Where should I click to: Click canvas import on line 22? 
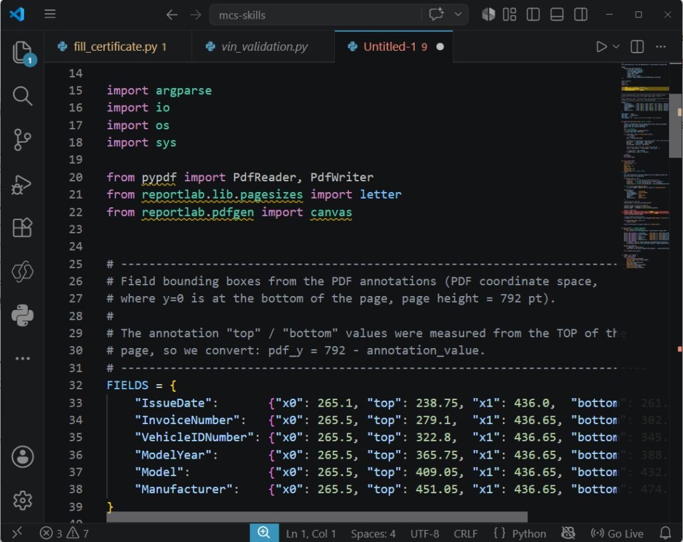(331, 213)
